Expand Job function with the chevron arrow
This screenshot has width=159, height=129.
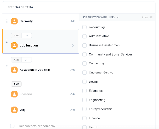[73, 45]
